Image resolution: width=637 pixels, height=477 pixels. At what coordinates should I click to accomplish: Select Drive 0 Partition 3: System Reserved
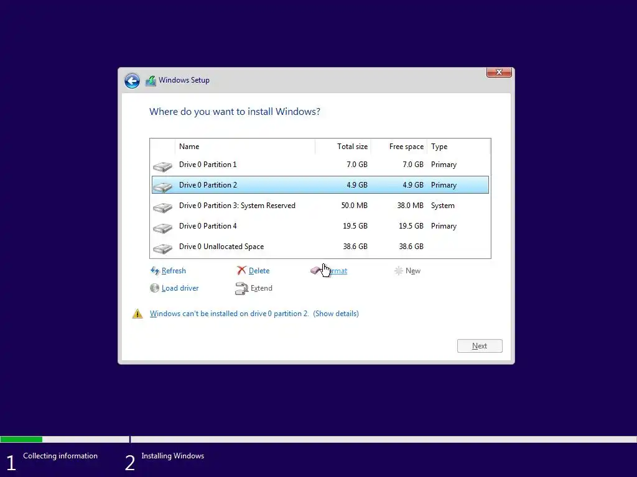click(x=320, y=206)
